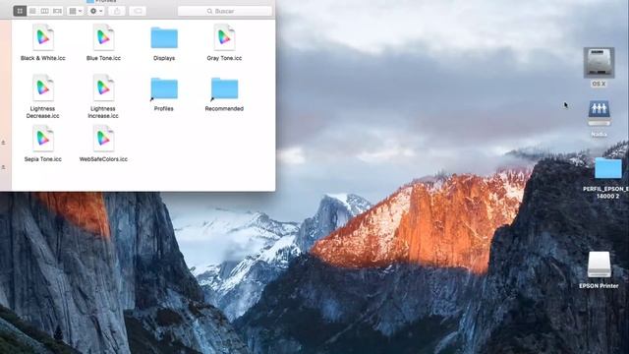This screenshot has height=354, width=629.
Task: Click the edit tags toolbar button
Action: click(x=138, y=11)
